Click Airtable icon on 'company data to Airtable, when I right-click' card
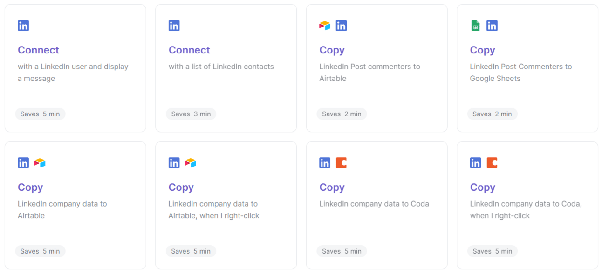The image size is (602, 274). click(x=191, y=163)
